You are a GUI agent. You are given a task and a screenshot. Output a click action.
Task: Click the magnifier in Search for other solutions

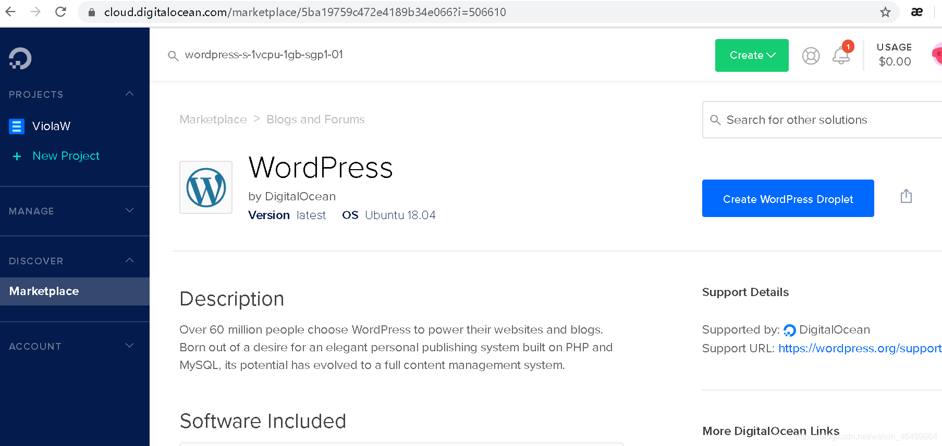click(715, 120)
